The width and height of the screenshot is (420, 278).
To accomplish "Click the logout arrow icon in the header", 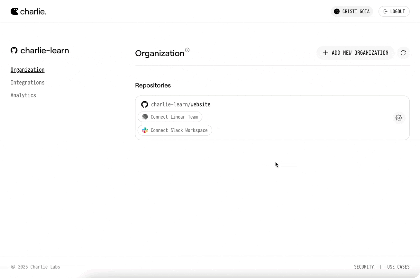I will pyautogui.click(x=385, y=11).
